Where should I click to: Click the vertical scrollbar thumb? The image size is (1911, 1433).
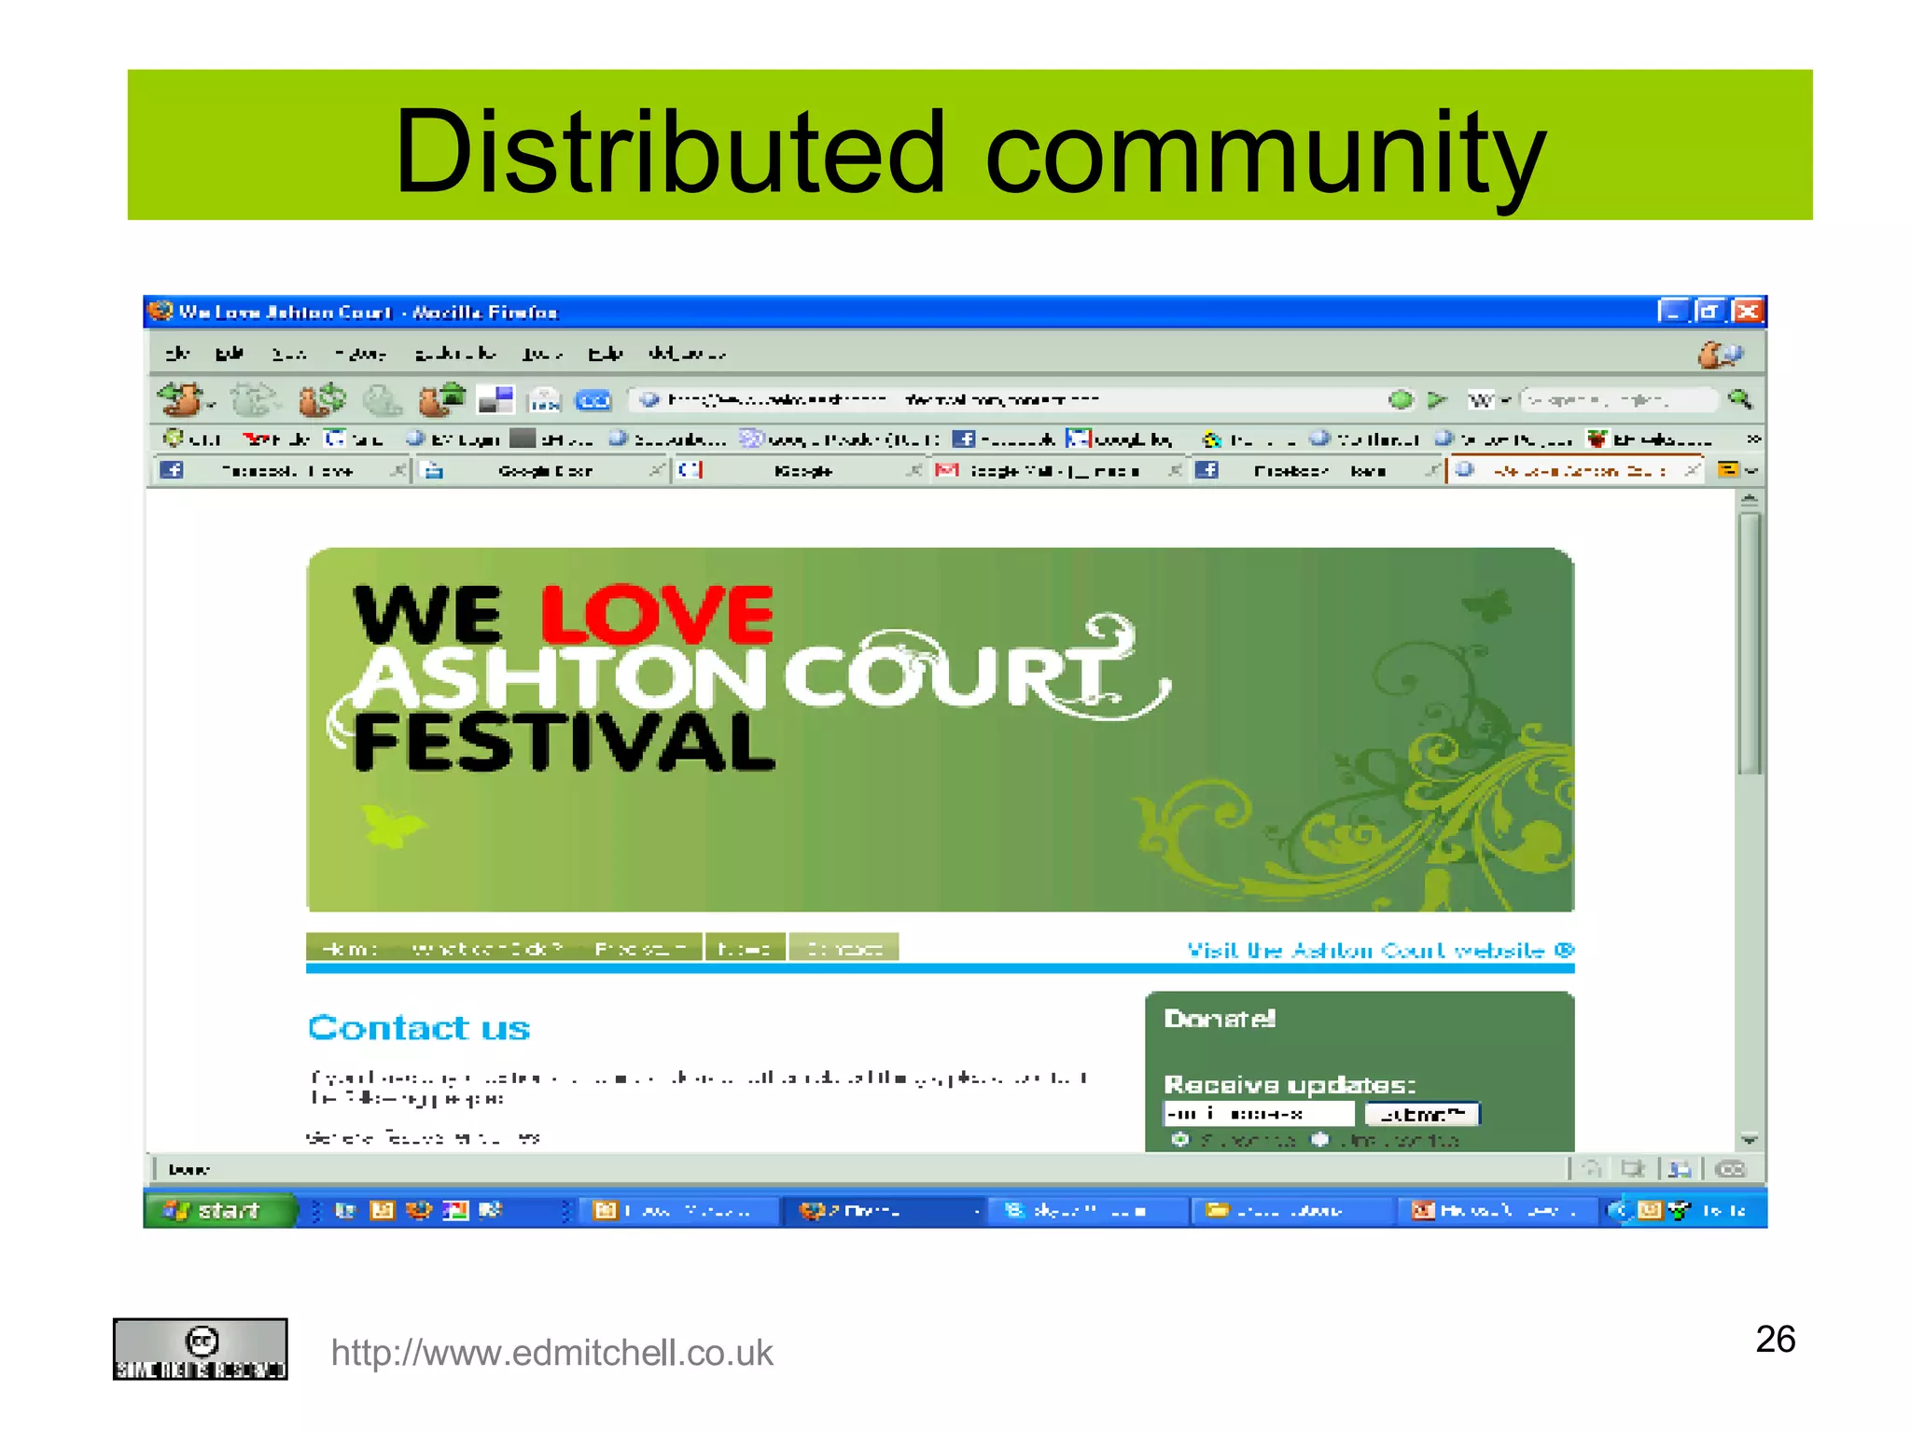coord(1749,644)
